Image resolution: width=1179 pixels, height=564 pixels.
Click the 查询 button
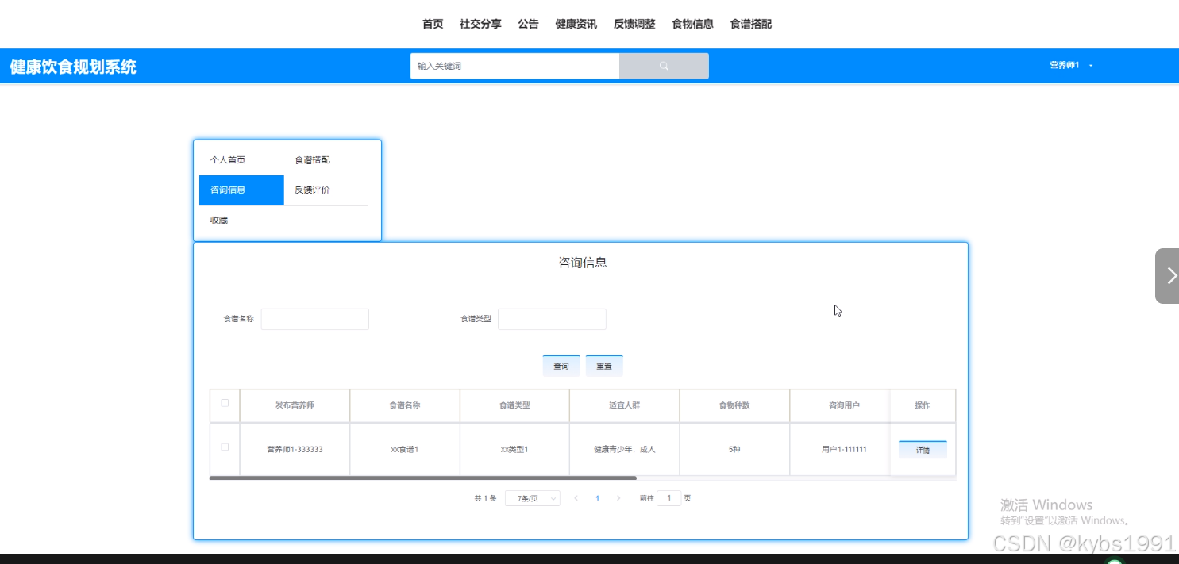pyautogui.click(x=561, y=366)
